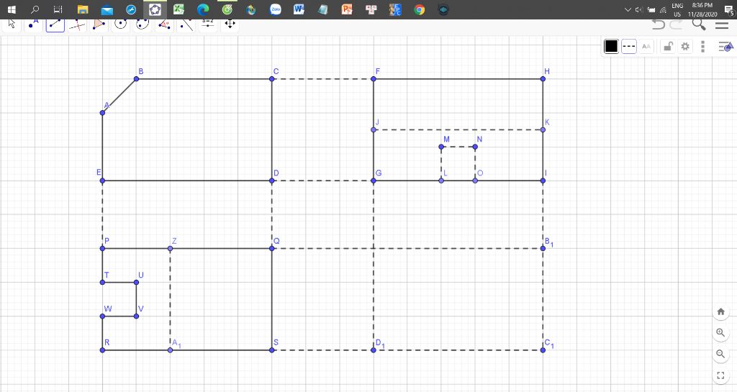Open File Explorer from taskbar
The height and width of the screenshot is (392, 737).
click(x=83, y=9)
